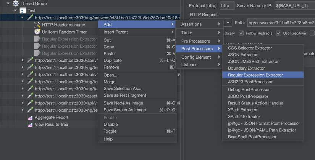Open the HTTP method dropdown arrow
315x160 pixels.
coord(228,23)
